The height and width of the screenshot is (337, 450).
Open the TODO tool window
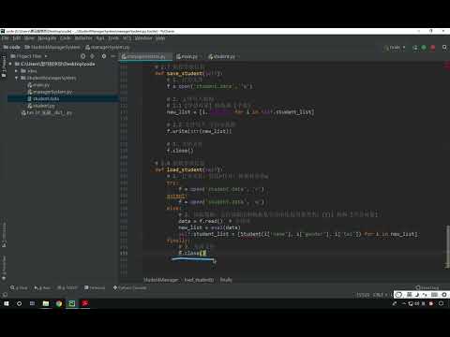click(67, 287)
